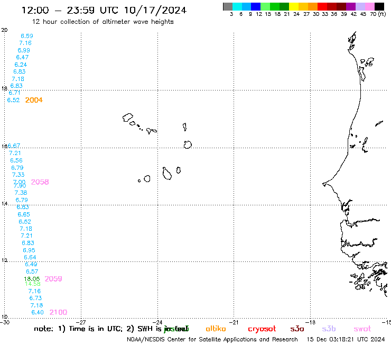Click the wave height value '6.95'
The width and height of the screenshot is (391, 344).
(29, 250)
